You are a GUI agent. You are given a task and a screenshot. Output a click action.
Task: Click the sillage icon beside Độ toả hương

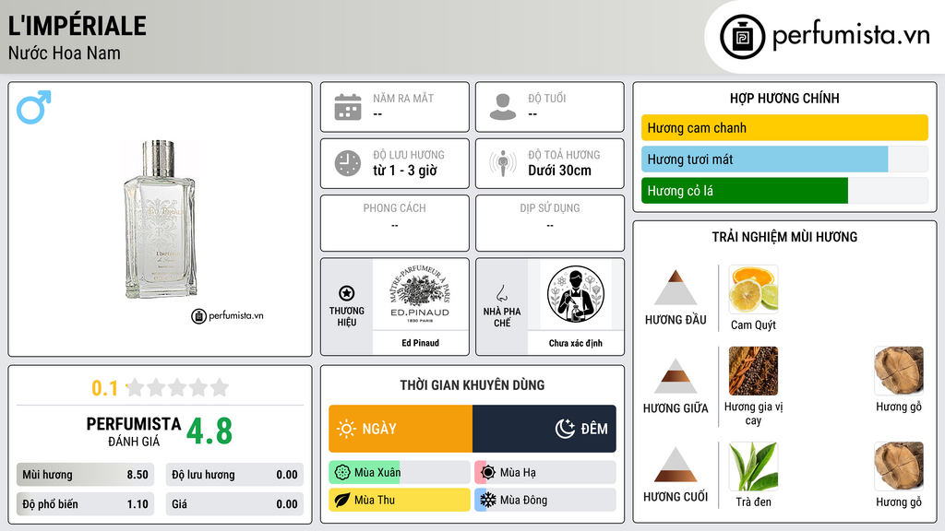pyautogui.click(x=503, y=163)
